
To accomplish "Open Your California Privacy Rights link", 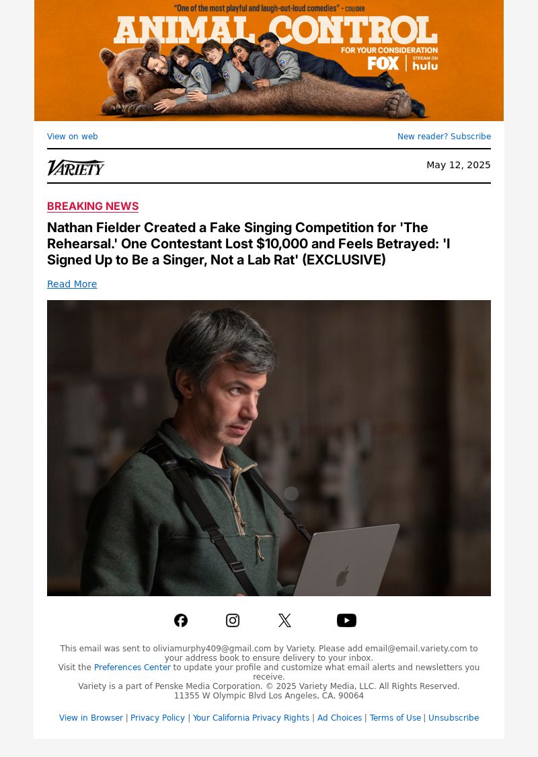I will (251, 718).
